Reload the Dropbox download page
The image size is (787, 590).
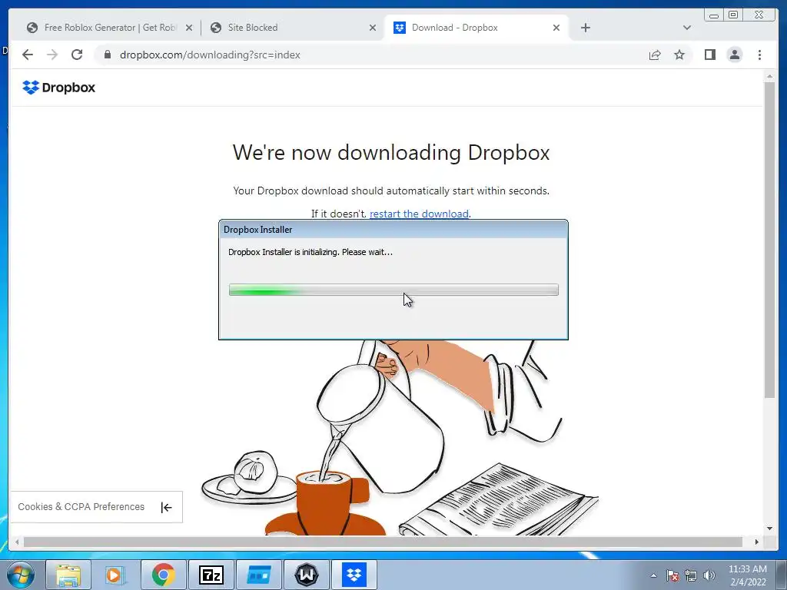77,55
